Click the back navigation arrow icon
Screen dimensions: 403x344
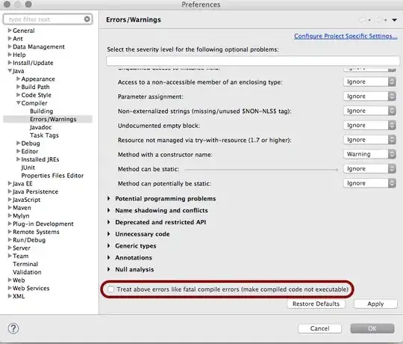pos(363,20)
